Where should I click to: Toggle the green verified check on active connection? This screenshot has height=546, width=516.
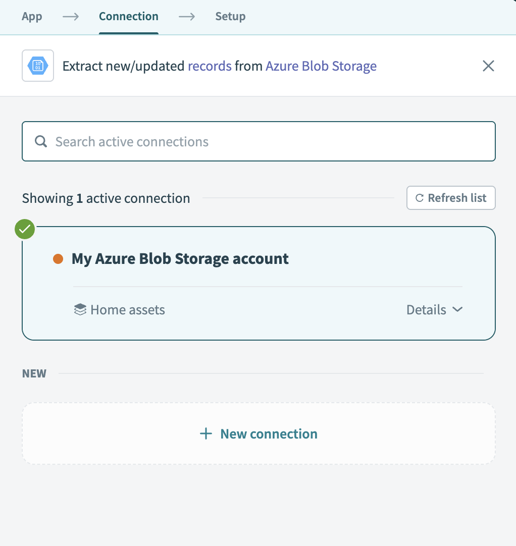tap(24, 229)
